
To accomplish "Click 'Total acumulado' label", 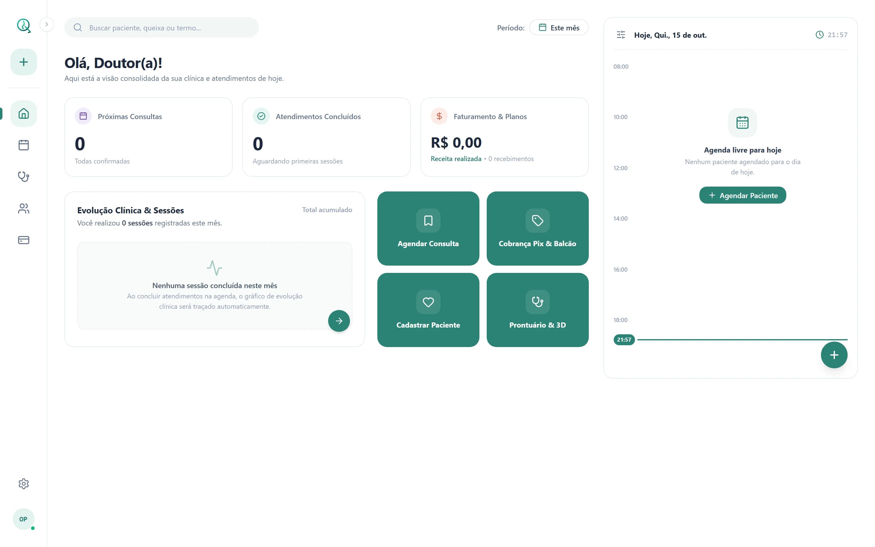I will pyautogui.click(x=327, y=210).
